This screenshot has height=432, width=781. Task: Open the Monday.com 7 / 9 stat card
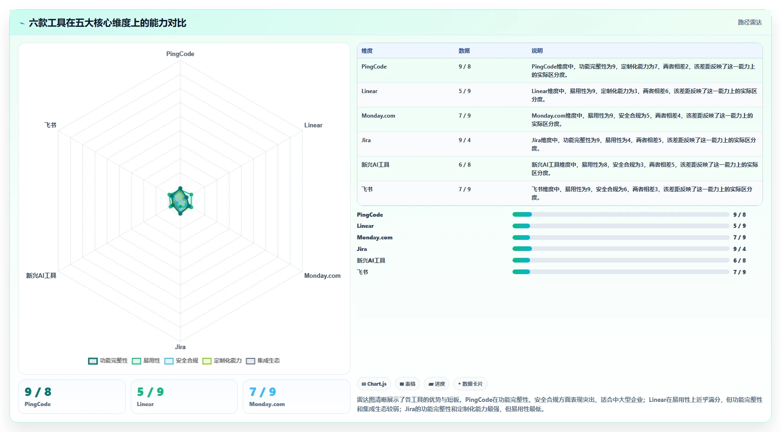(x=296, y=396)
